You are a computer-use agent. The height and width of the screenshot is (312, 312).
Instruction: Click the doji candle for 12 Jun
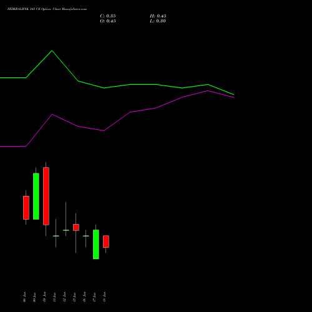click(x=66, y=230)
